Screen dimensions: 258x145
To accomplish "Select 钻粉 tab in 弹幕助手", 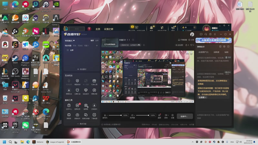I will click(x=227, y=52).
